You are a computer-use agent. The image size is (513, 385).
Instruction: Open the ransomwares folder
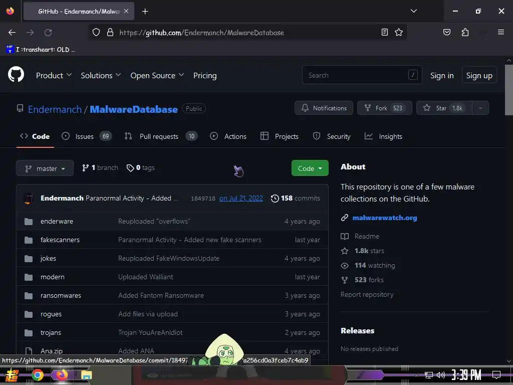pos(61,295)
